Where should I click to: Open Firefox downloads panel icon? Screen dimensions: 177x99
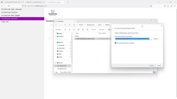pos(168,6)
